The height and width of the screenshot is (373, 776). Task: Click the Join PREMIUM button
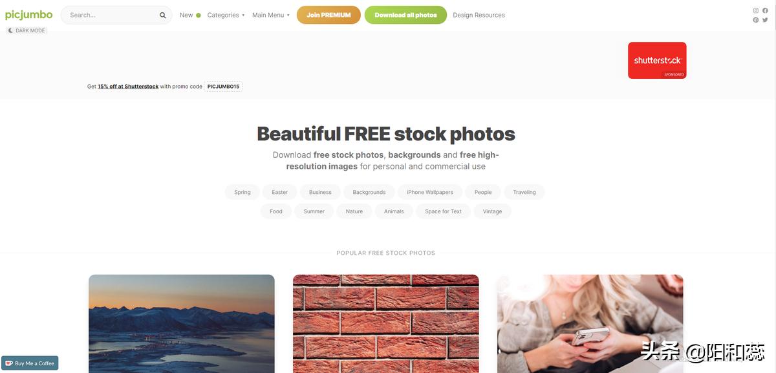pyautogui.click(x=329, y=15)
